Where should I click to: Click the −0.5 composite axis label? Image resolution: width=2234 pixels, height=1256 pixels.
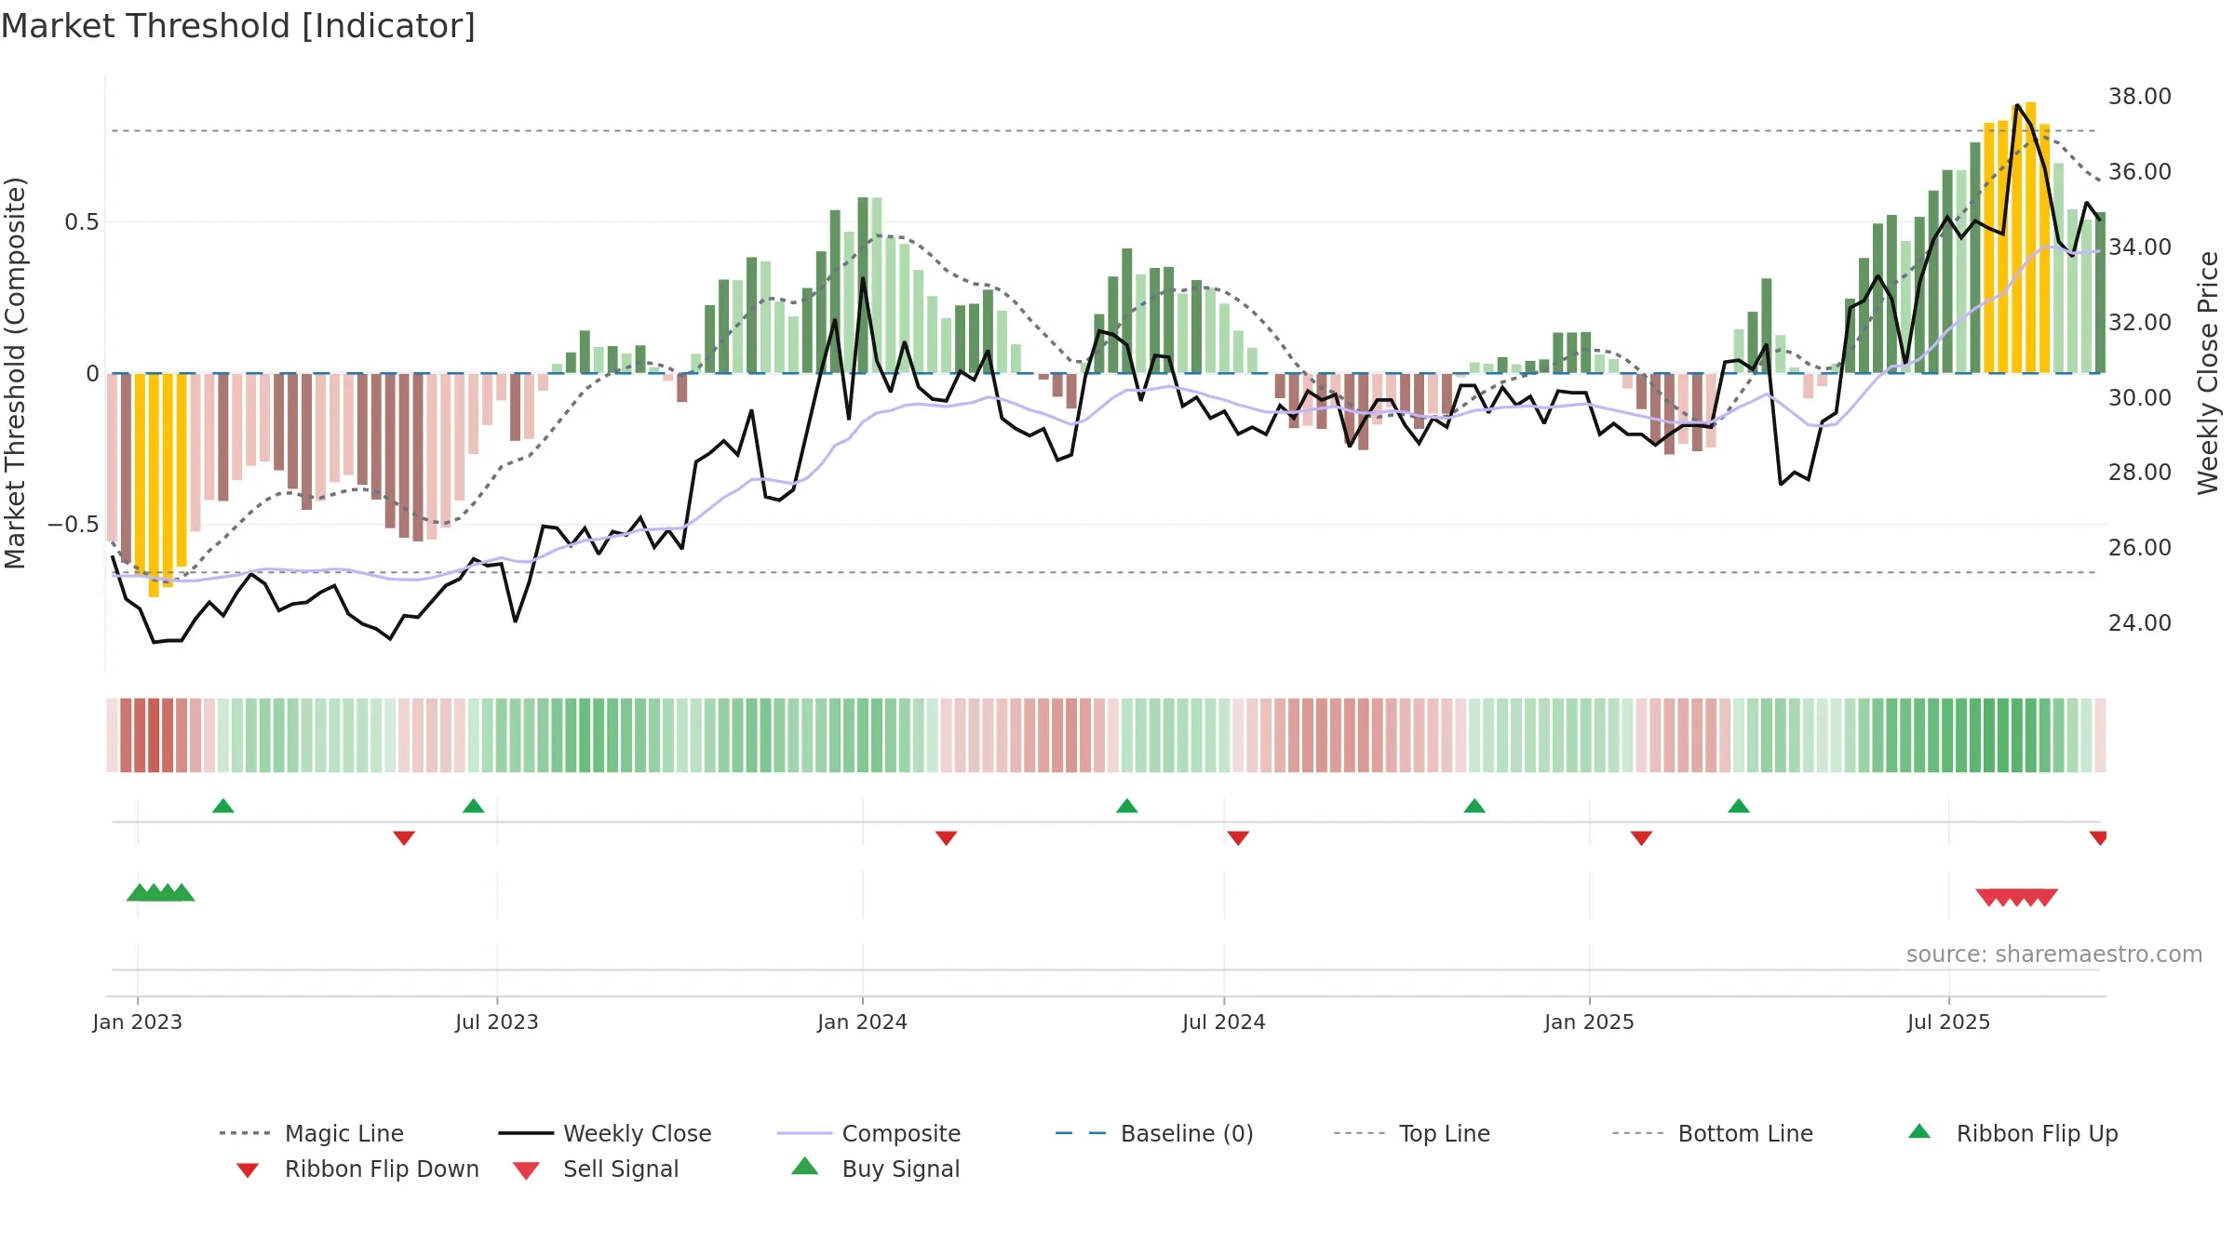(74, 525)
